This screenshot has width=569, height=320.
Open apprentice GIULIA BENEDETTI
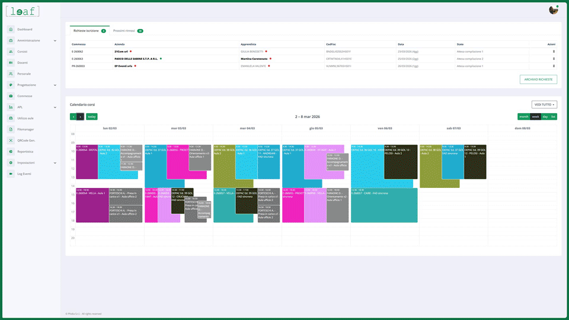coord(252,52)
